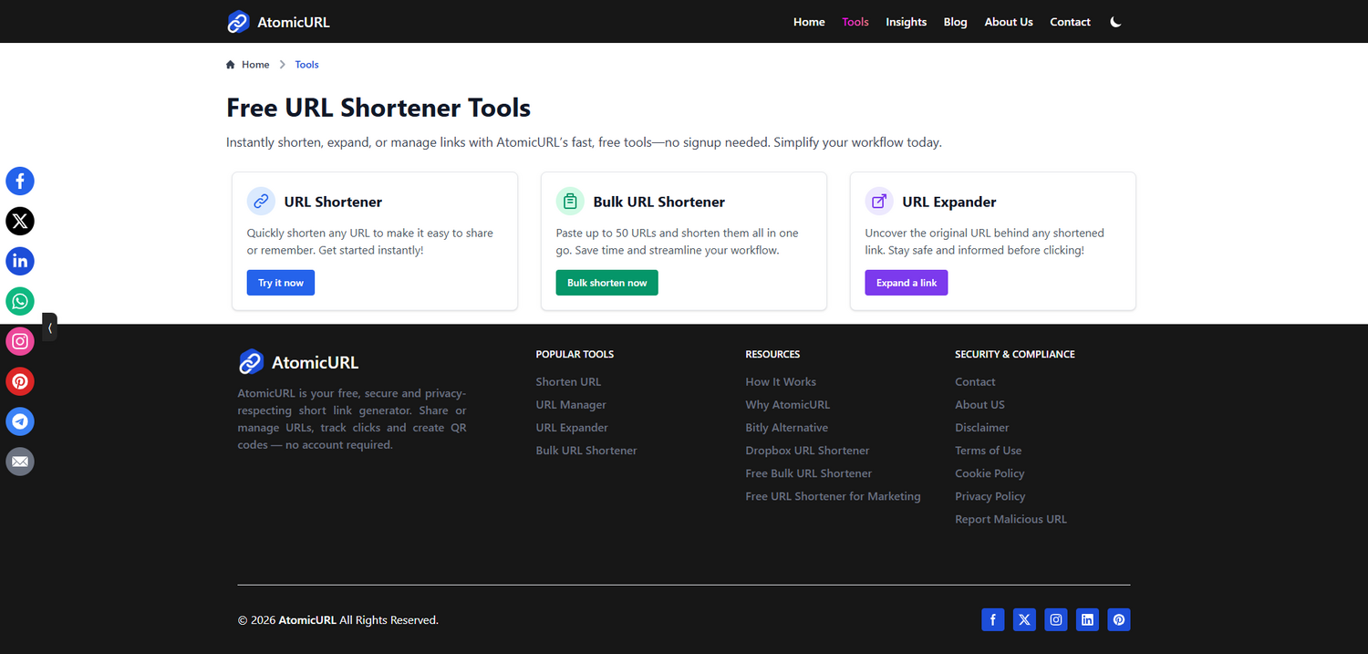Toggle dark mode moon icon

tap(1115, 22)
